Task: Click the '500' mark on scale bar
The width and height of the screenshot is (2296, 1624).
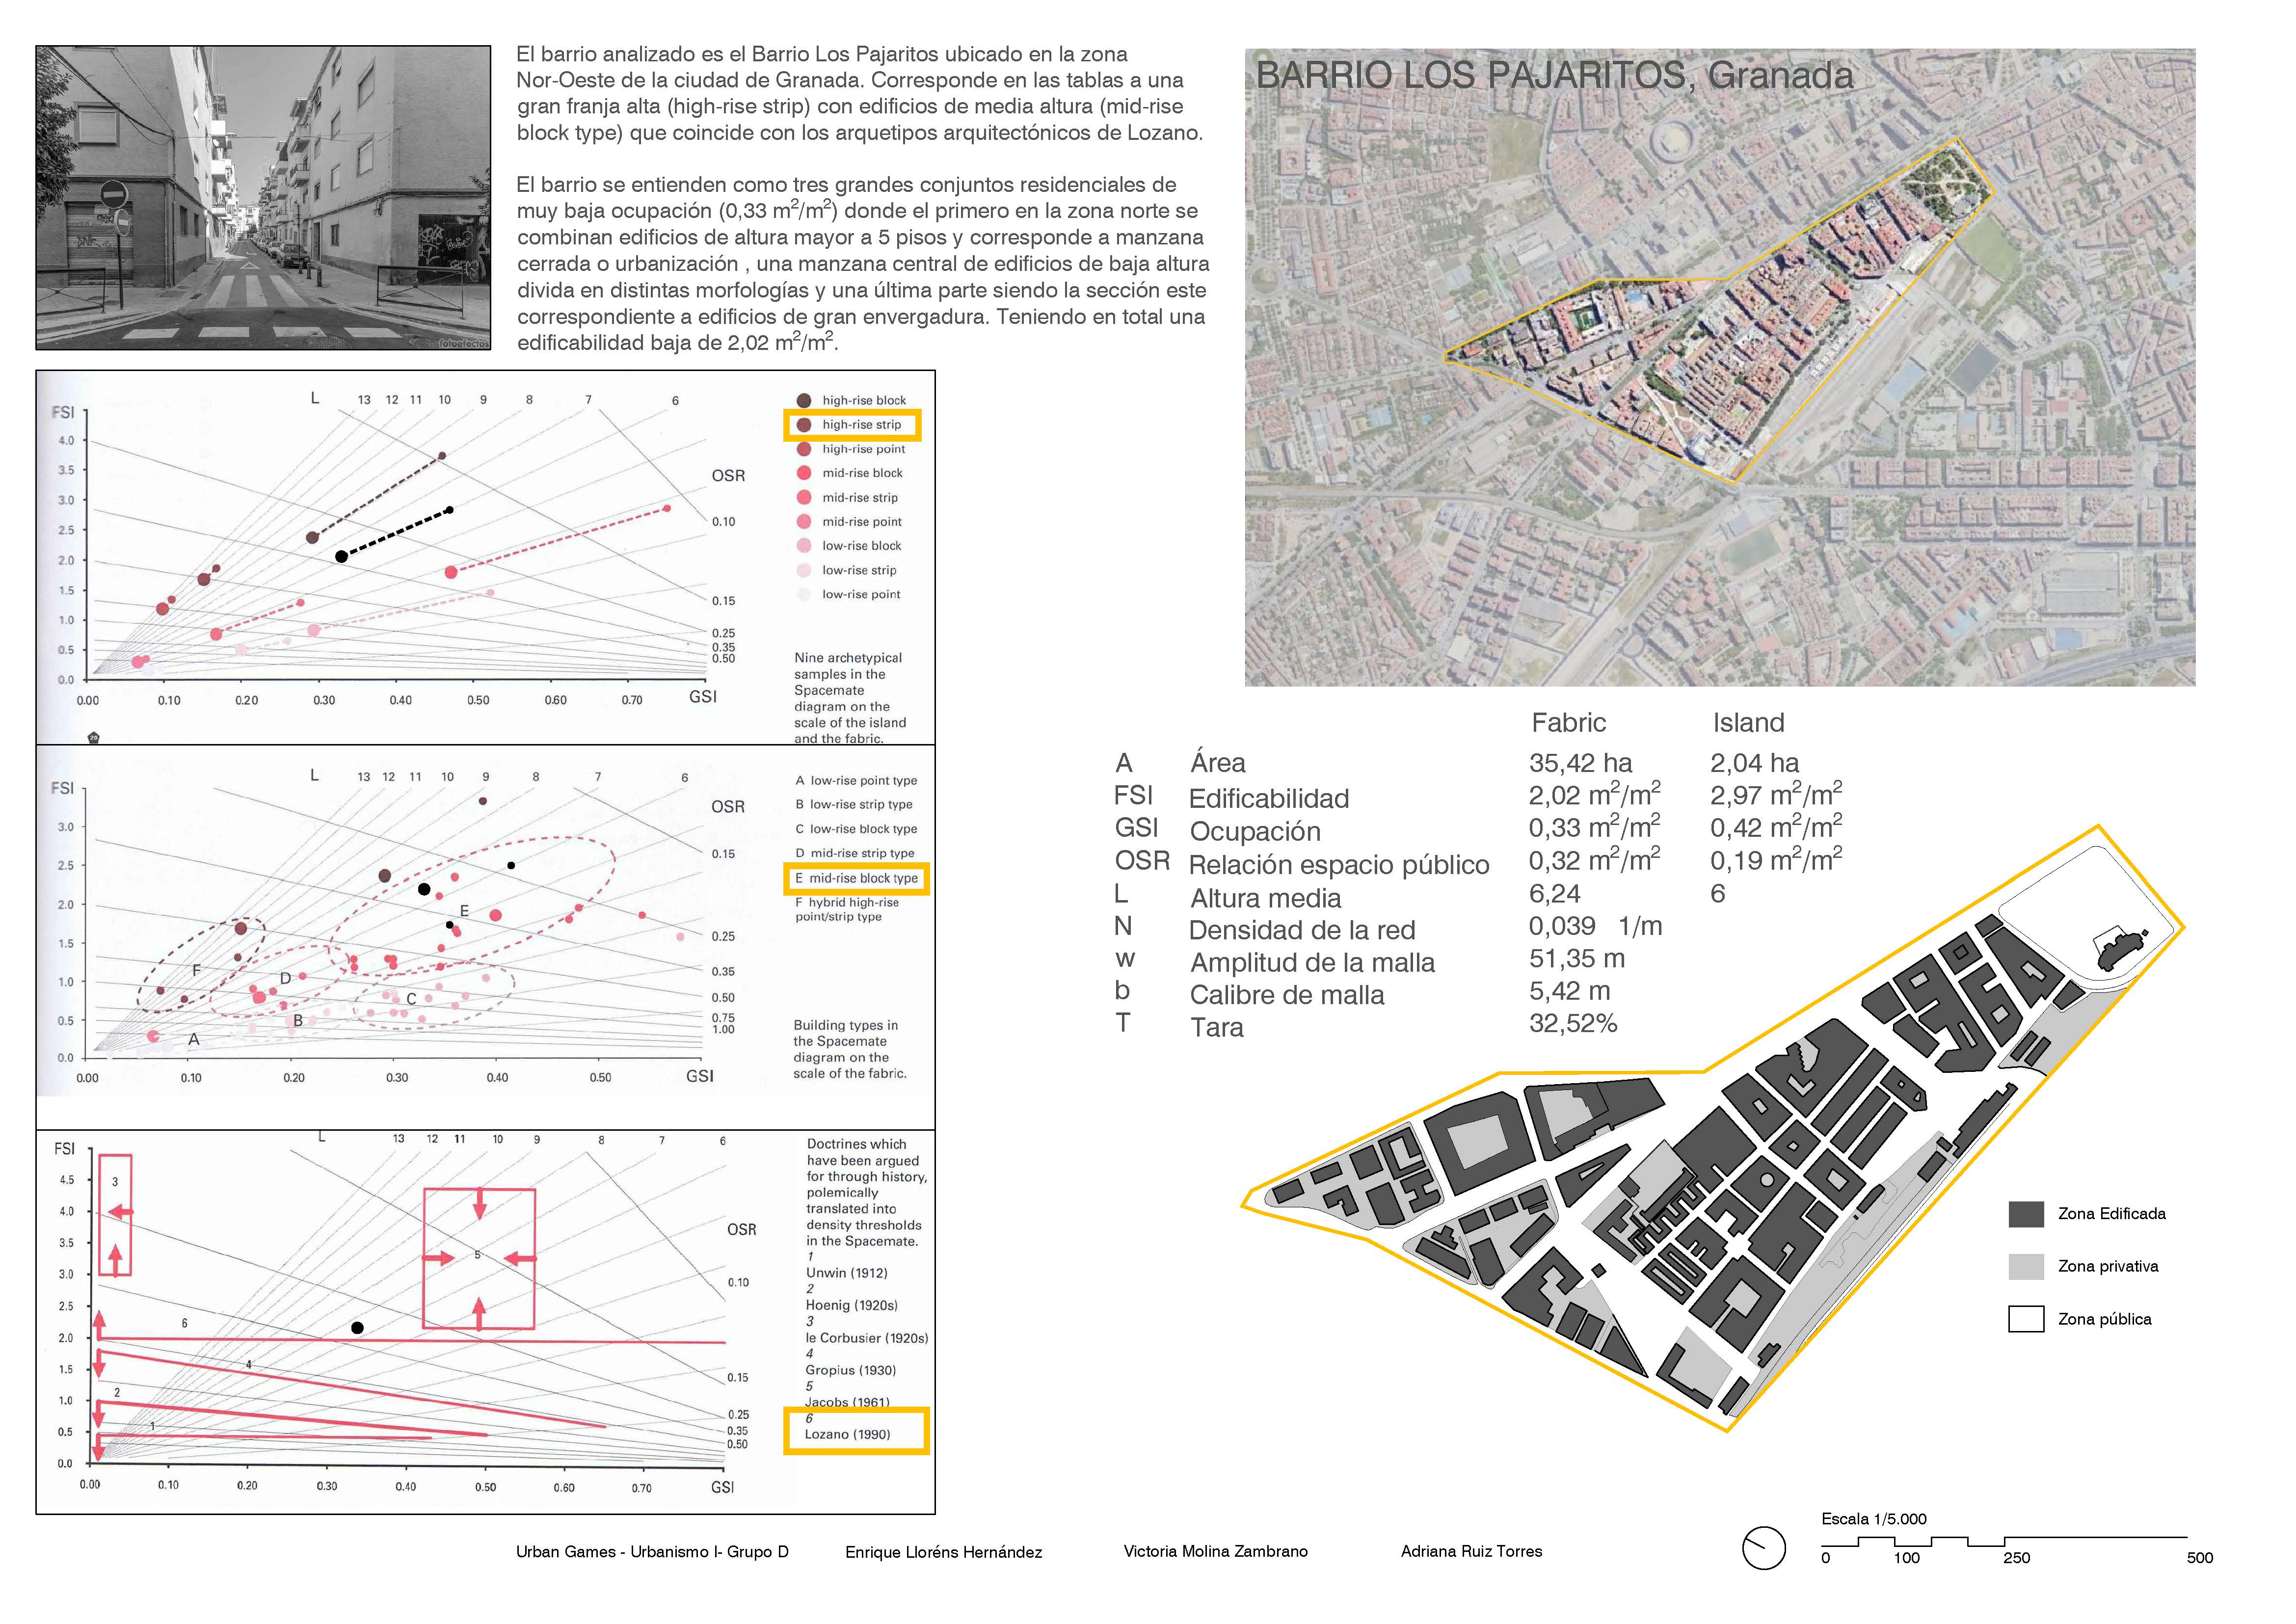Action: (2200, 1558)
